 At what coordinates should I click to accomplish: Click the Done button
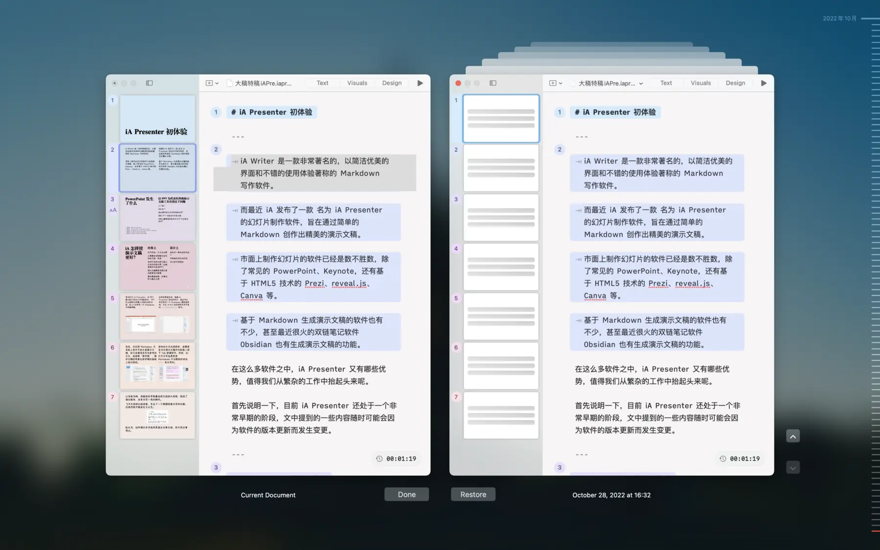(x=407, y=494)
